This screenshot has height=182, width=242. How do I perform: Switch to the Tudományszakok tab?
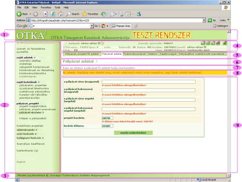coord(135,54)
